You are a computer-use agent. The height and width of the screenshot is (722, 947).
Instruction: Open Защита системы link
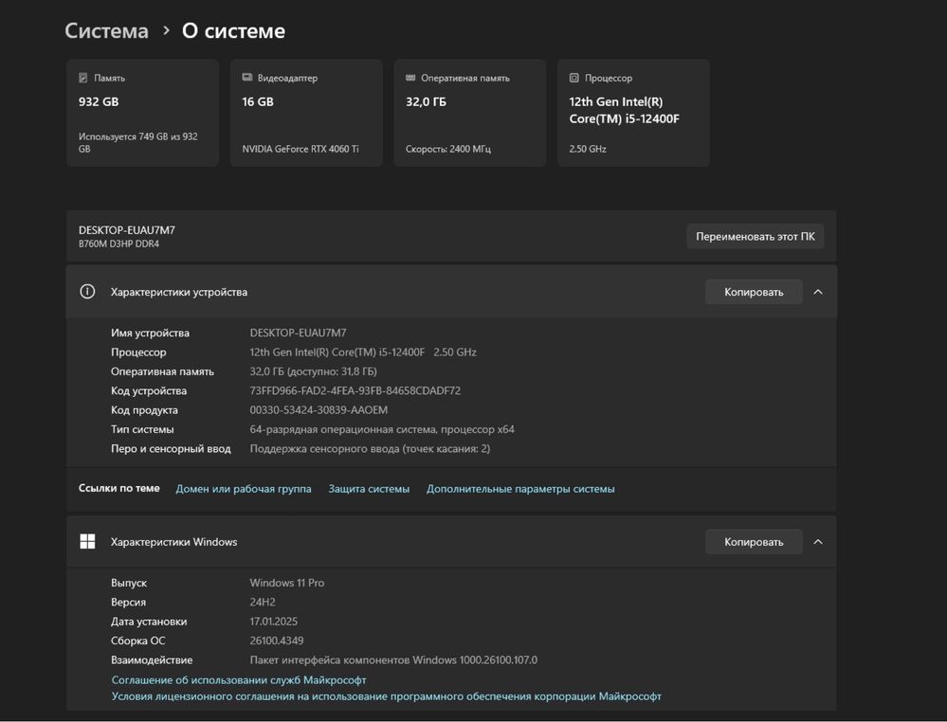[x=369, y=489]
